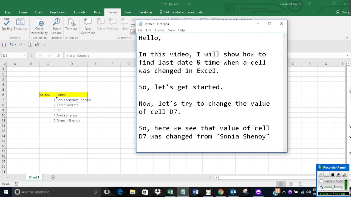The image size is (351, 197).
Task: Click the Insert Function fx button
Action: (58, 55)
